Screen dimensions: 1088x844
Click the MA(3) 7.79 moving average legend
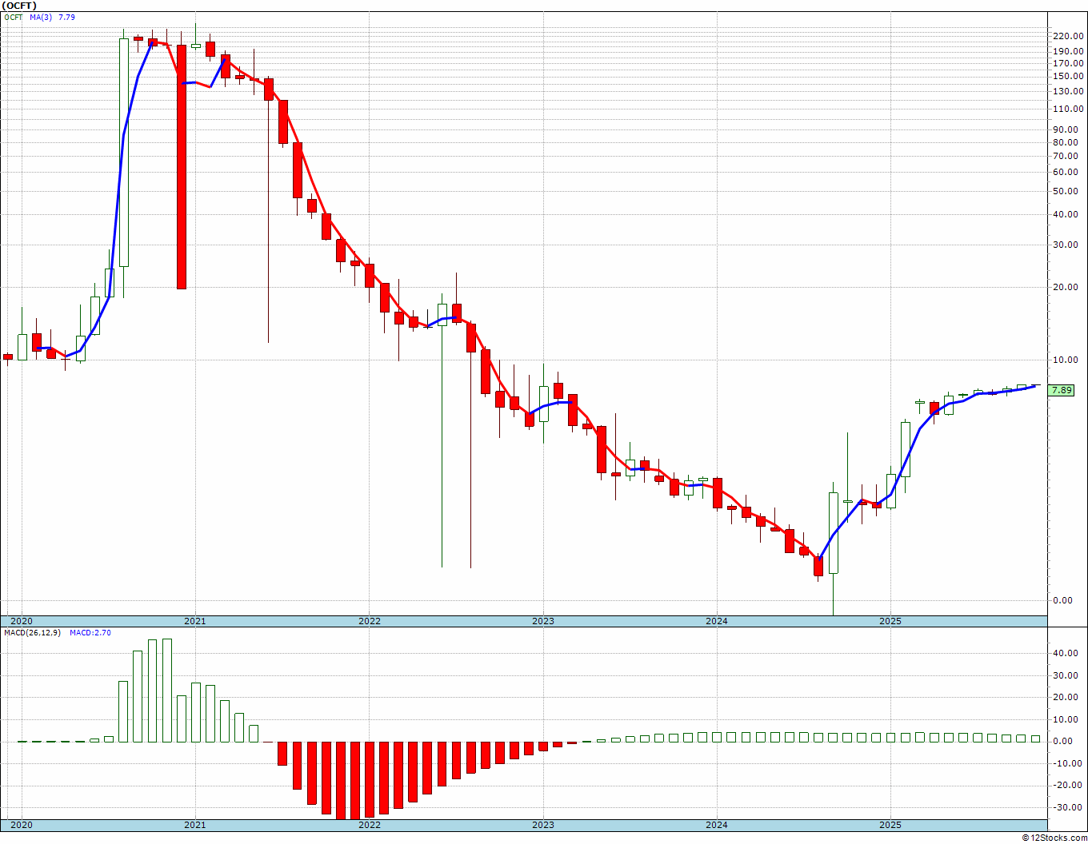(52, 17)
